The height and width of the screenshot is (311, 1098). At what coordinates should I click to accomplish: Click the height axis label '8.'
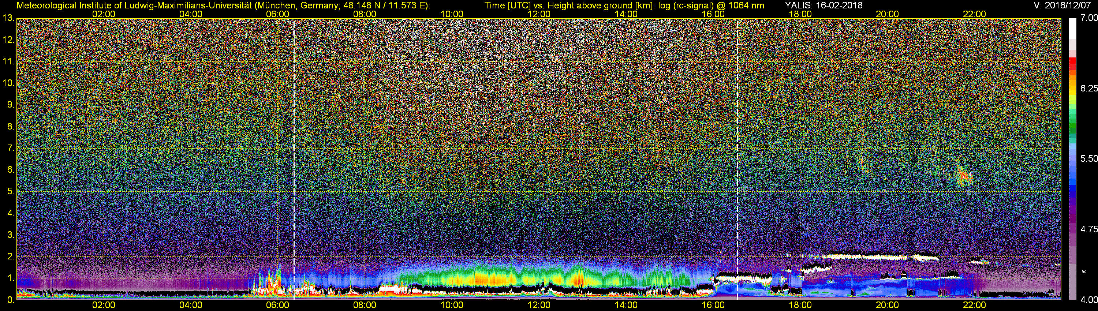pos(10,127)
